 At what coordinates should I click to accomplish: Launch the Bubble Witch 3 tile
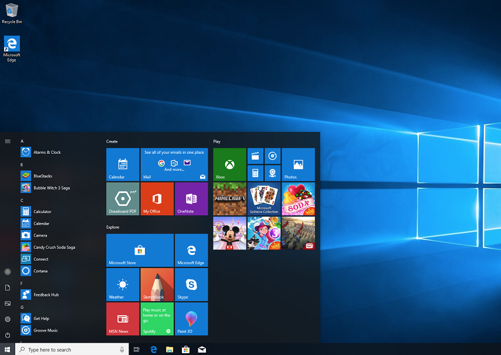coord(264,234)
